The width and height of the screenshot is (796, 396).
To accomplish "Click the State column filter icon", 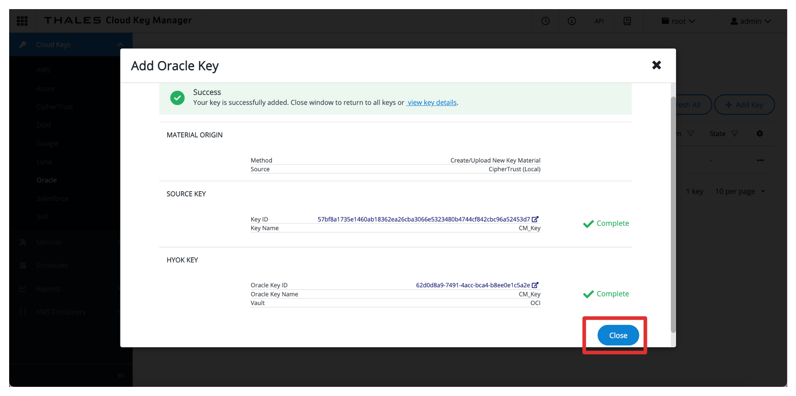I will [x=734, y=134].
